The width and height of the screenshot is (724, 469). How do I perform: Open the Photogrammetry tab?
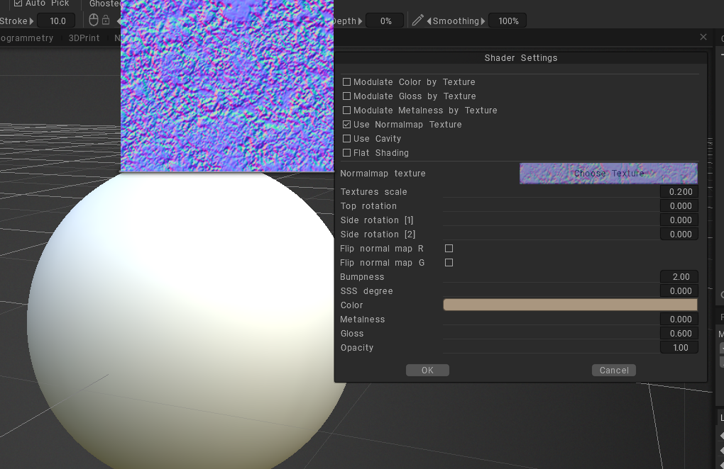click(26, 38)
